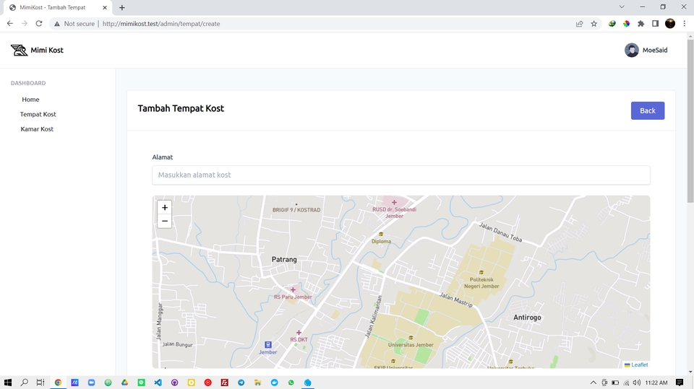
Task: Click the MoeSaid username
Action: point(655,50)
